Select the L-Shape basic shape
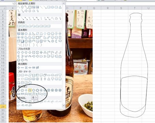Image resolution: width=155 pixels, height=123 pixels. click(x=45, y=37)
